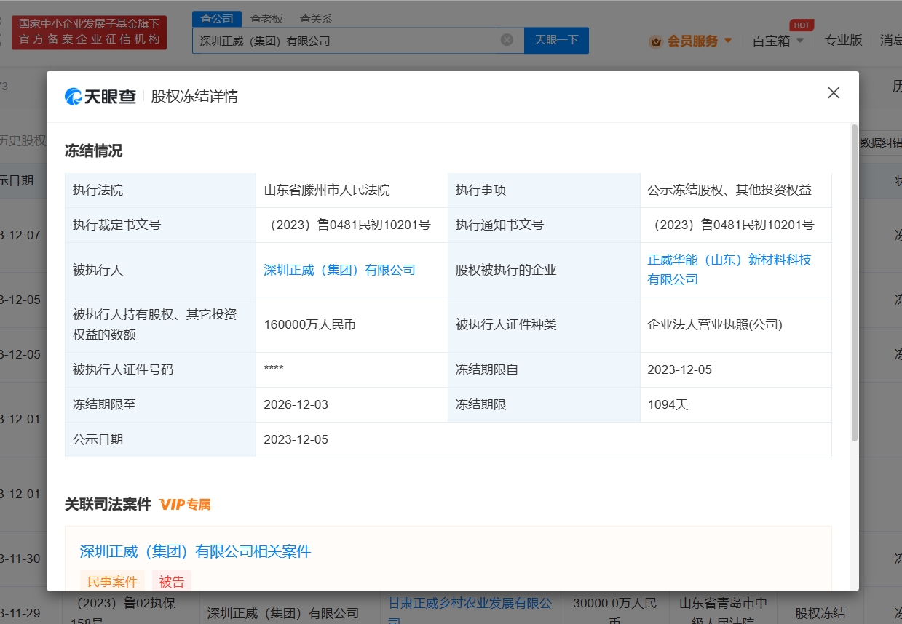
Task: Expand the 百宝箱 dropdown arrow
Action: (800, 41)
